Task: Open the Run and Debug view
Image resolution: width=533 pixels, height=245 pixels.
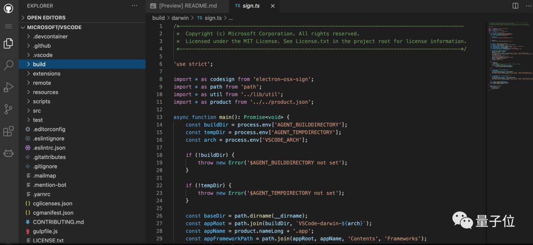Action: click(x=8, y=87)
